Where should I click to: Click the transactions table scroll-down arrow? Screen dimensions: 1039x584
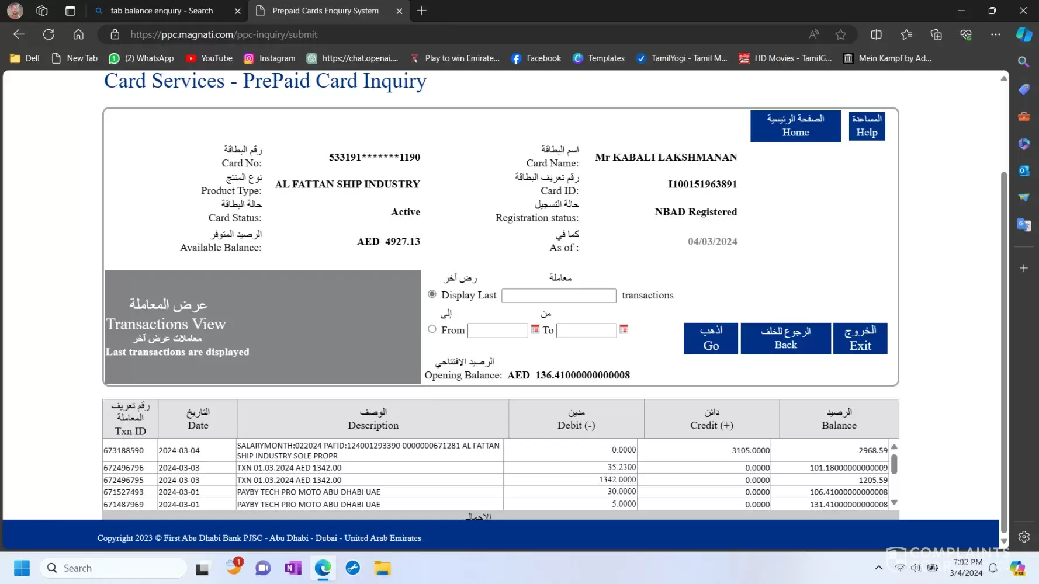point(894,502)
